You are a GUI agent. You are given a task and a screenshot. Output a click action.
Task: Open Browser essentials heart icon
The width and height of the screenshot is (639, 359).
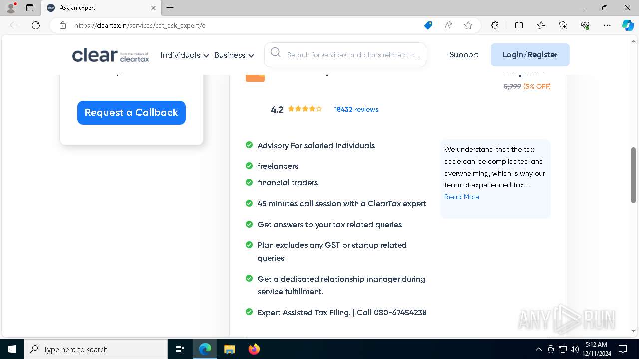coord(585,25)
